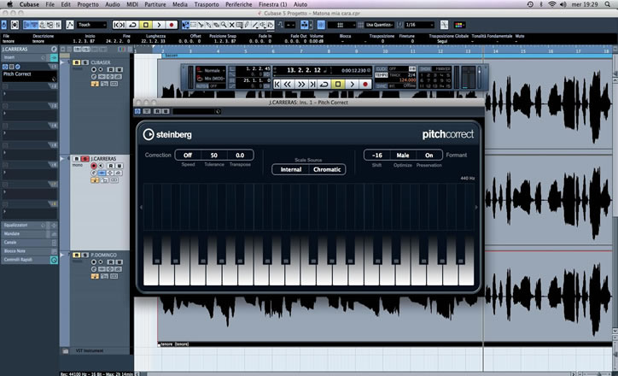Toggle the TEMPO track button in Transport
The height and width of the screenshot is (376, 618).
click(381, 75)
